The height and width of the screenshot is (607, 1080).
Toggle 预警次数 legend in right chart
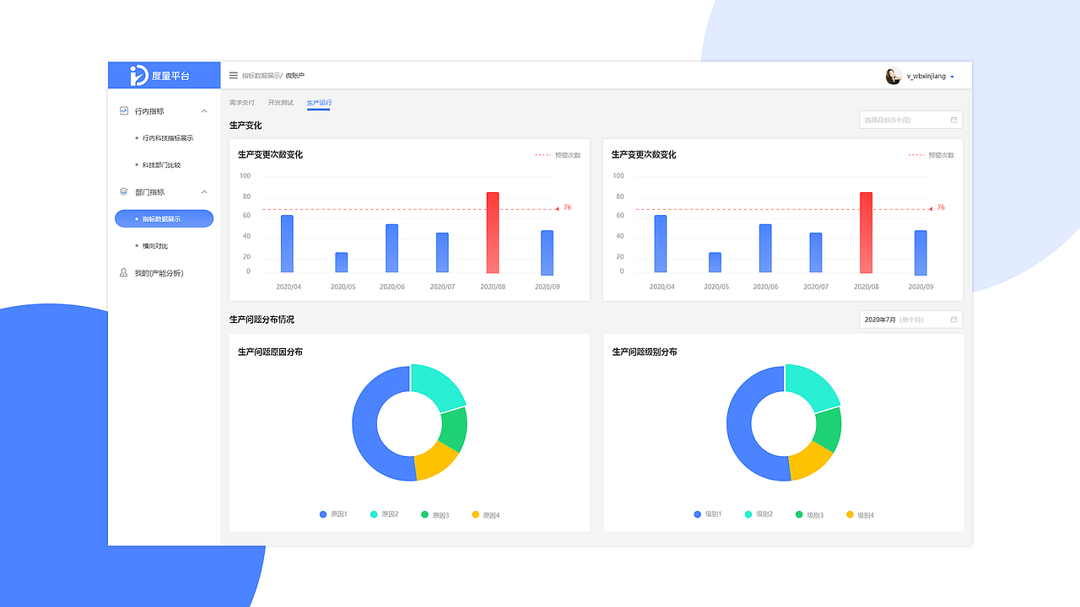(x=931, y=155)
